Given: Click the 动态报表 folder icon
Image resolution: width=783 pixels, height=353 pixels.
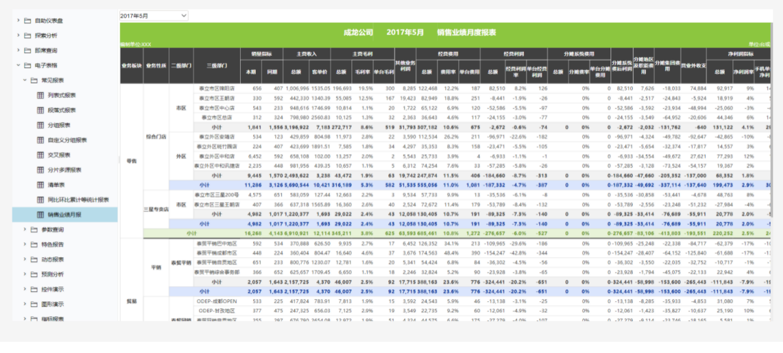Looking at the screenshot, I should coord(33,260).
